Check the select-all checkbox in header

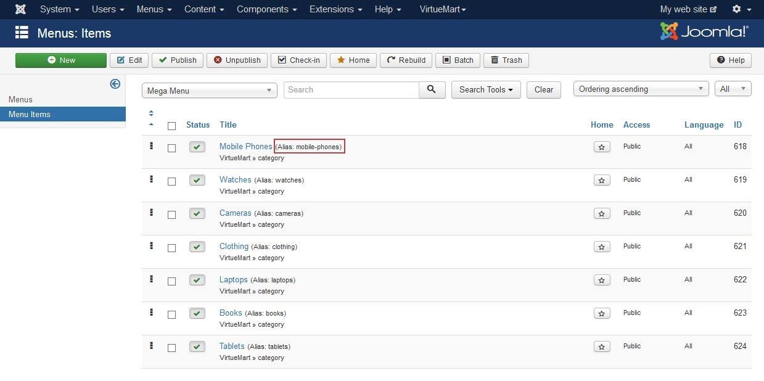[x=171, y=126]
